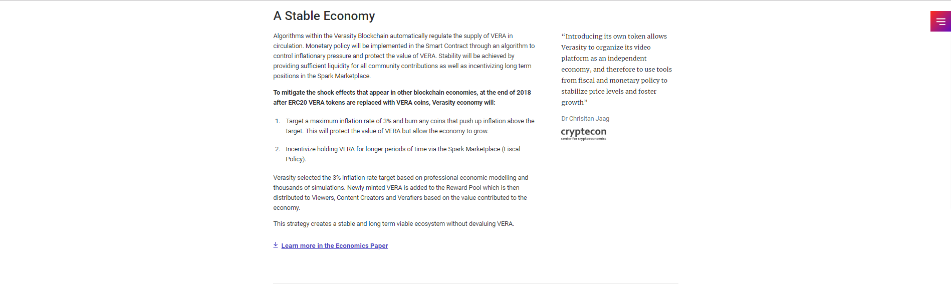Open 'Learn more in the Economics Paper' link
This screenshot has height=293, width=951.
334,246
